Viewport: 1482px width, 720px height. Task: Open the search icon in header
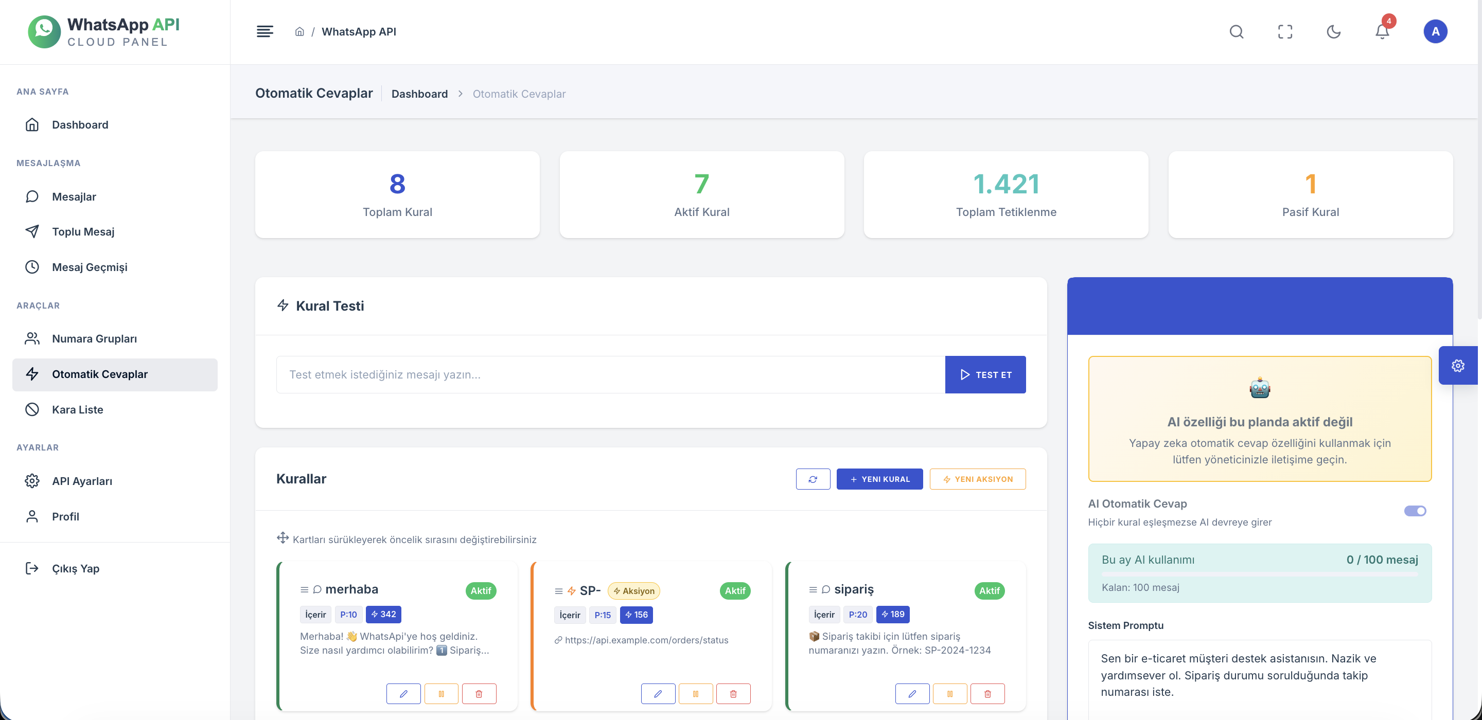[x=1237, y=32]
